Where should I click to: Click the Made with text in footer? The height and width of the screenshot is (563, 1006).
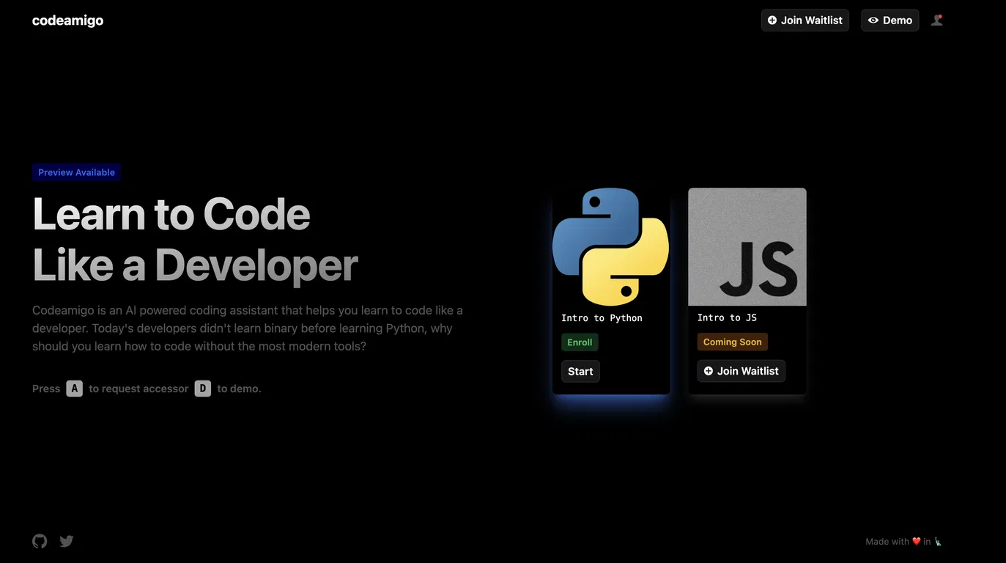887,542
